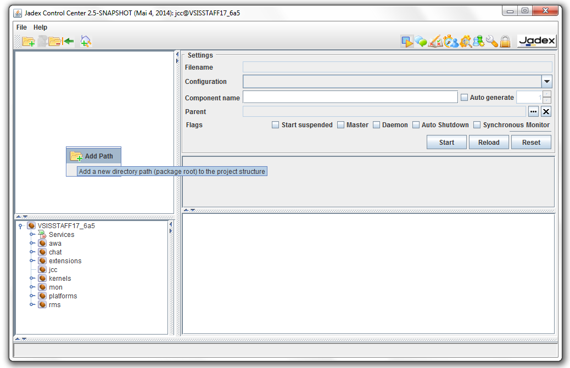Enable Auto generate component name

pyautogui.click(x=464, y=97)
